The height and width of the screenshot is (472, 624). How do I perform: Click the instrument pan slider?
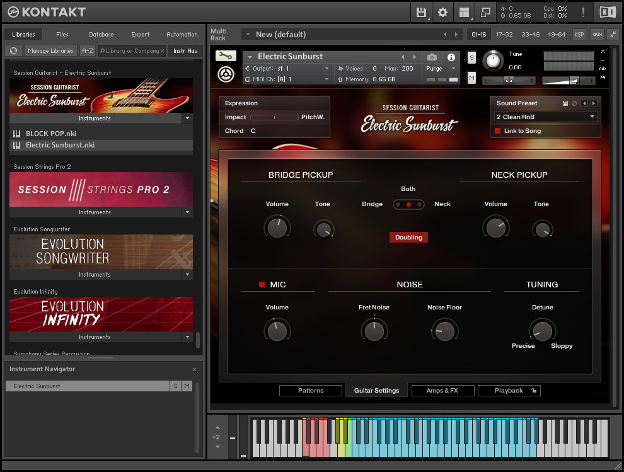(x=509, y=81)
